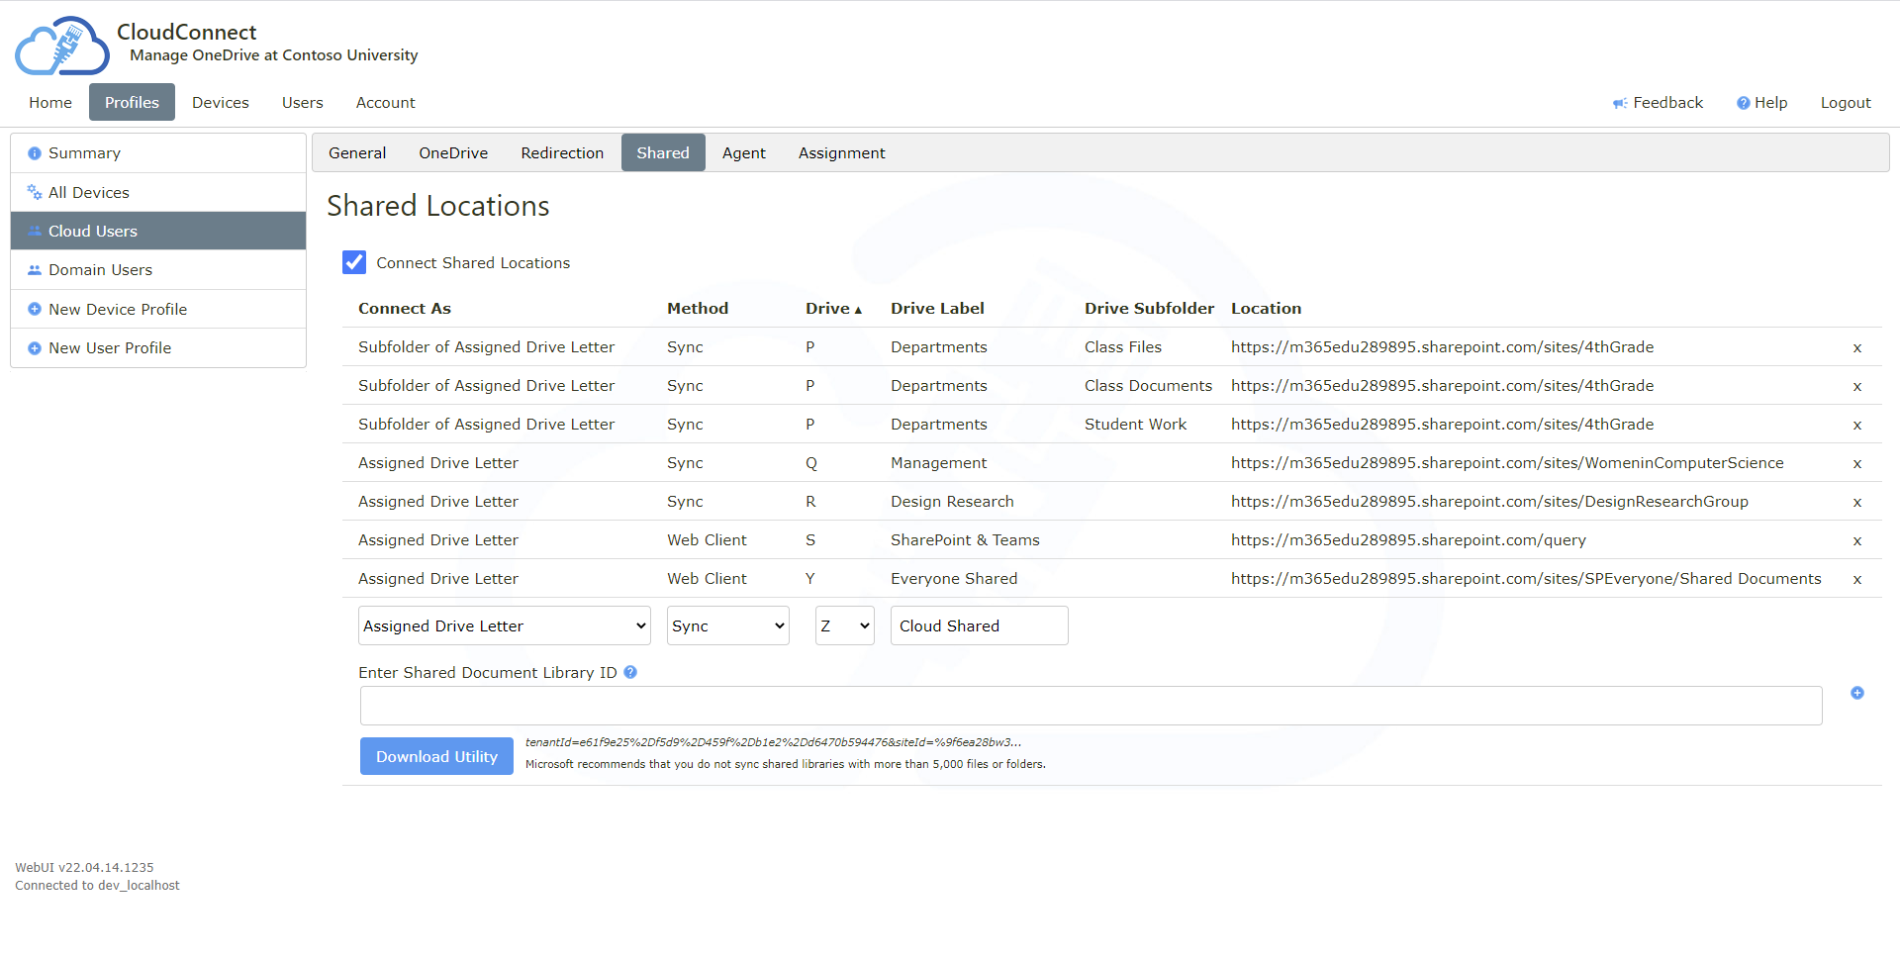The height and width of the screenshot is (960, 1900).
Task: Click New Device Profile plus icon
Action: pos(35,309)
